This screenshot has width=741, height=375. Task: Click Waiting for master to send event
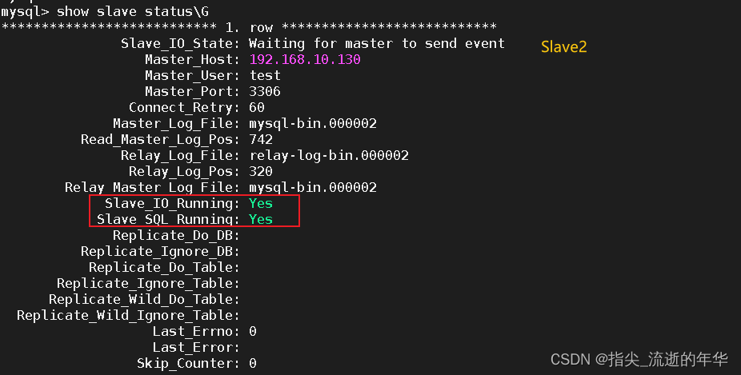click(x=377, y=44)
